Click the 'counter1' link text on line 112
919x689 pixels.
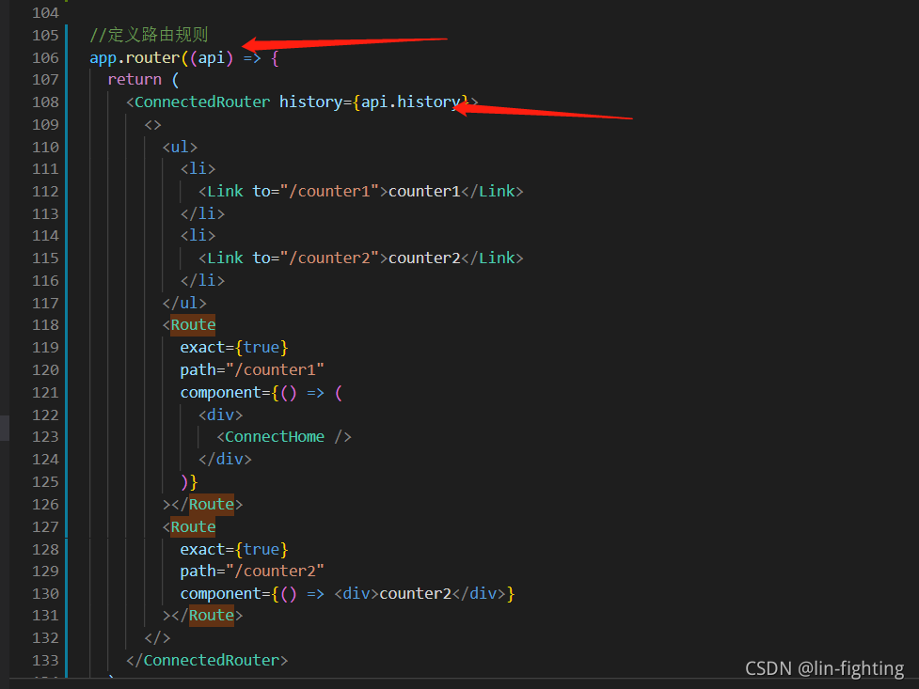coord(424,191)
